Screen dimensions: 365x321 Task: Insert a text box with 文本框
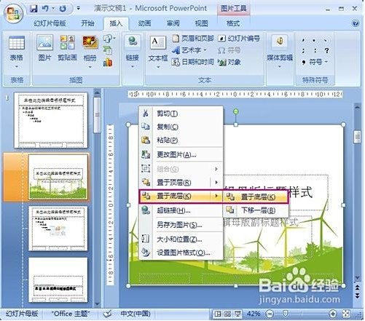(x=158, y=52)
